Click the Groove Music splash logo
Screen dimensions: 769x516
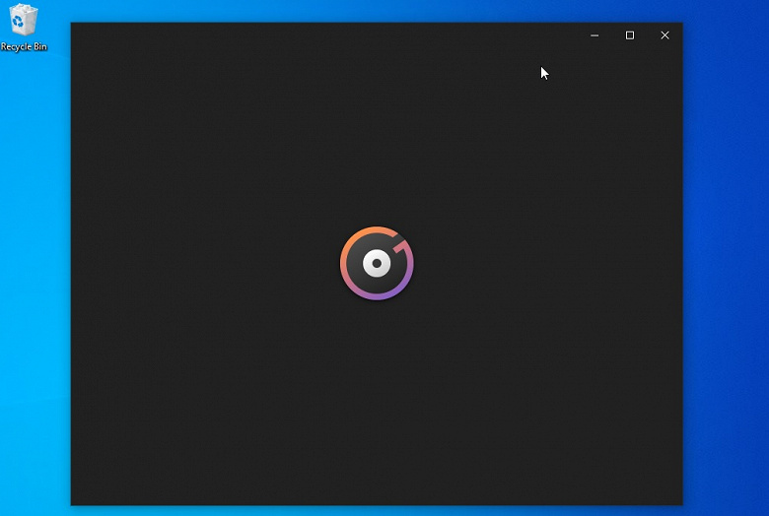tap(377, 263)
